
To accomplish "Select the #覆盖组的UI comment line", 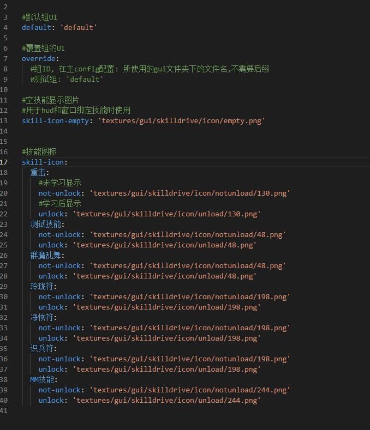I will pyautogui.click(x=43, y=48).
